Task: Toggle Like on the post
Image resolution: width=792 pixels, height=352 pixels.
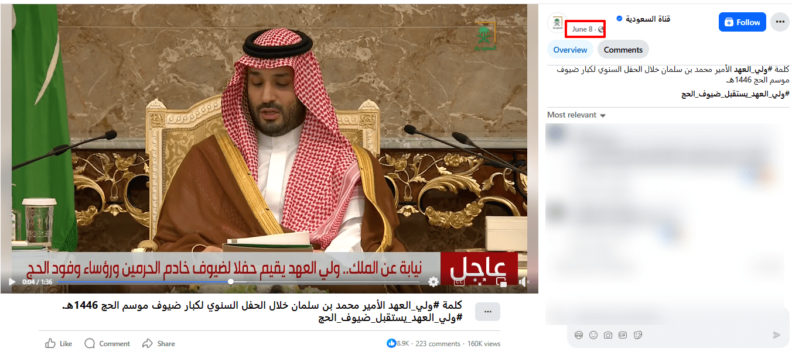Action: click(x=59, y=343)
